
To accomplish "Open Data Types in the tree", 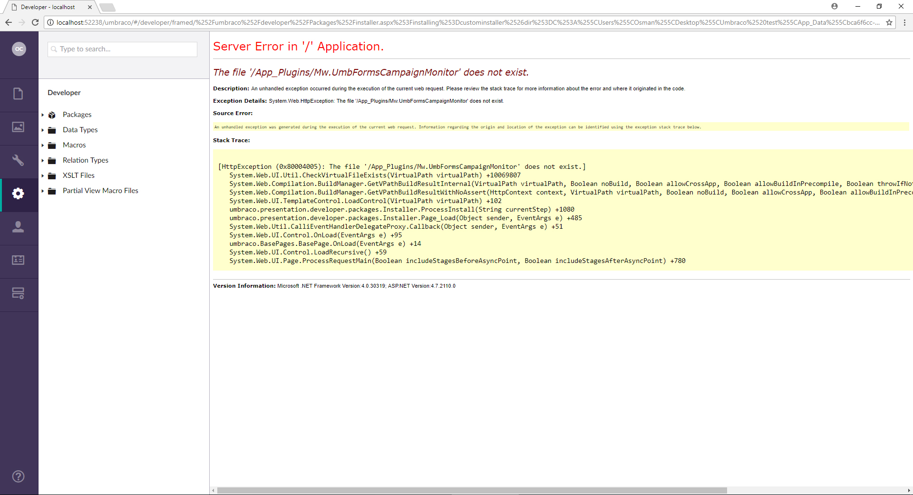I will (80, 130).
